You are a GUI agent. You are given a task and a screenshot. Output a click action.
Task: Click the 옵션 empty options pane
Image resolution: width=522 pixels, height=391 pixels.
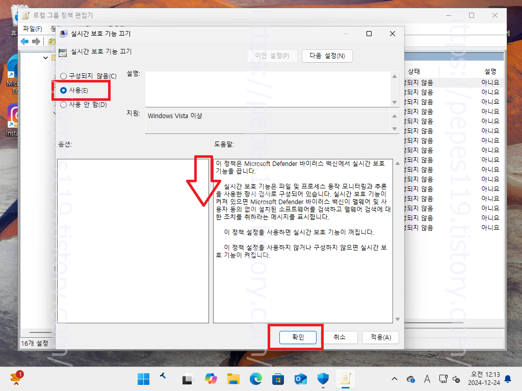click(133, 241)
